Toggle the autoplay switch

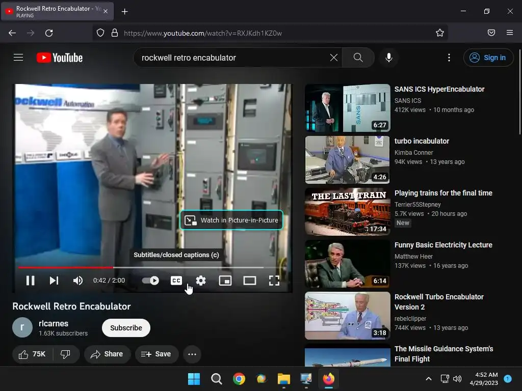(150, 281)
